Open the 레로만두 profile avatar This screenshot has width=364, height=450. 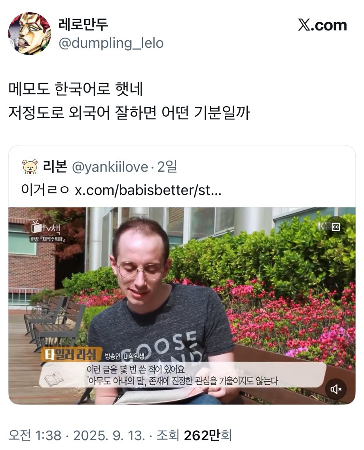(x=29, y=33)
